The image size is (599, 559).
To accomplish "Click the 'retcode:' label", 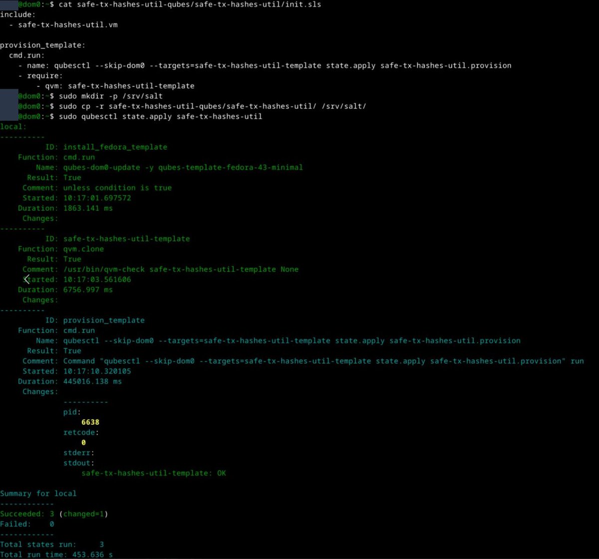I will pyautogui.click(x=81, y=432).
